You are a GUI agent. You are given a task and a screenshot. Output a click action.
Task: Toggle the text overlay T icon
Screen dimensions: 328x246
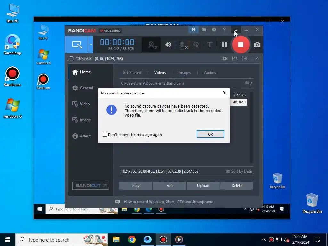209,45
